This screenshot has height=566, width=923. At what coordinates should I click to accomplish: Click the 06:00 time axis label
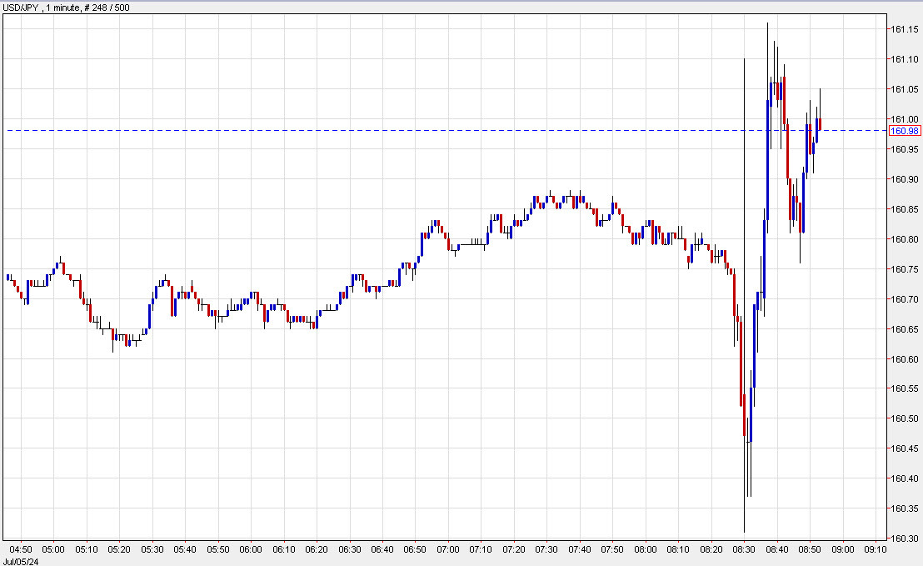(251, 549)
